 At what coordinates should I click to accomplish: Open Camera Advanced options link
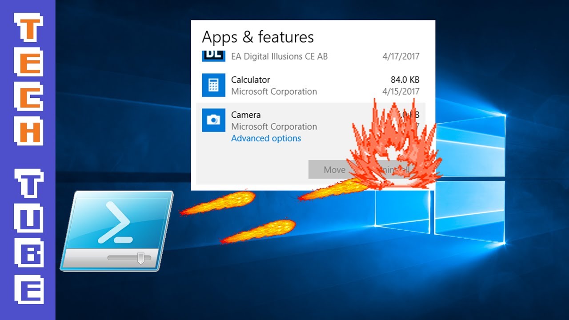pos(266,138)
